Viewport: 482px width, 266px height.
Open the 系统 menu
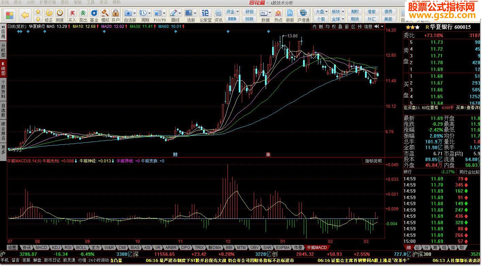click(x=5, y=2)
